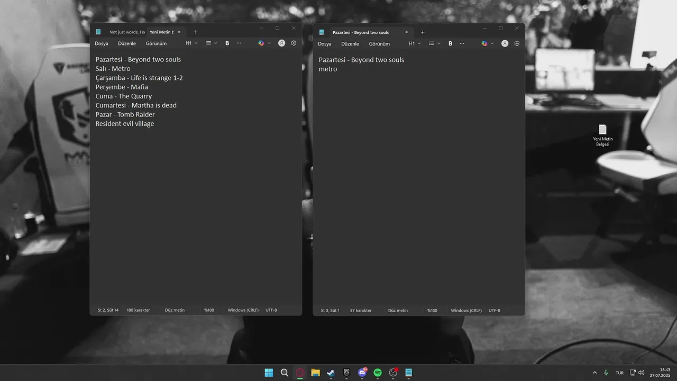The height and width of the screenshot is (381, 677).
Task: Open the Görünüm menu in left Notepad
Action: tap(156, 43)
